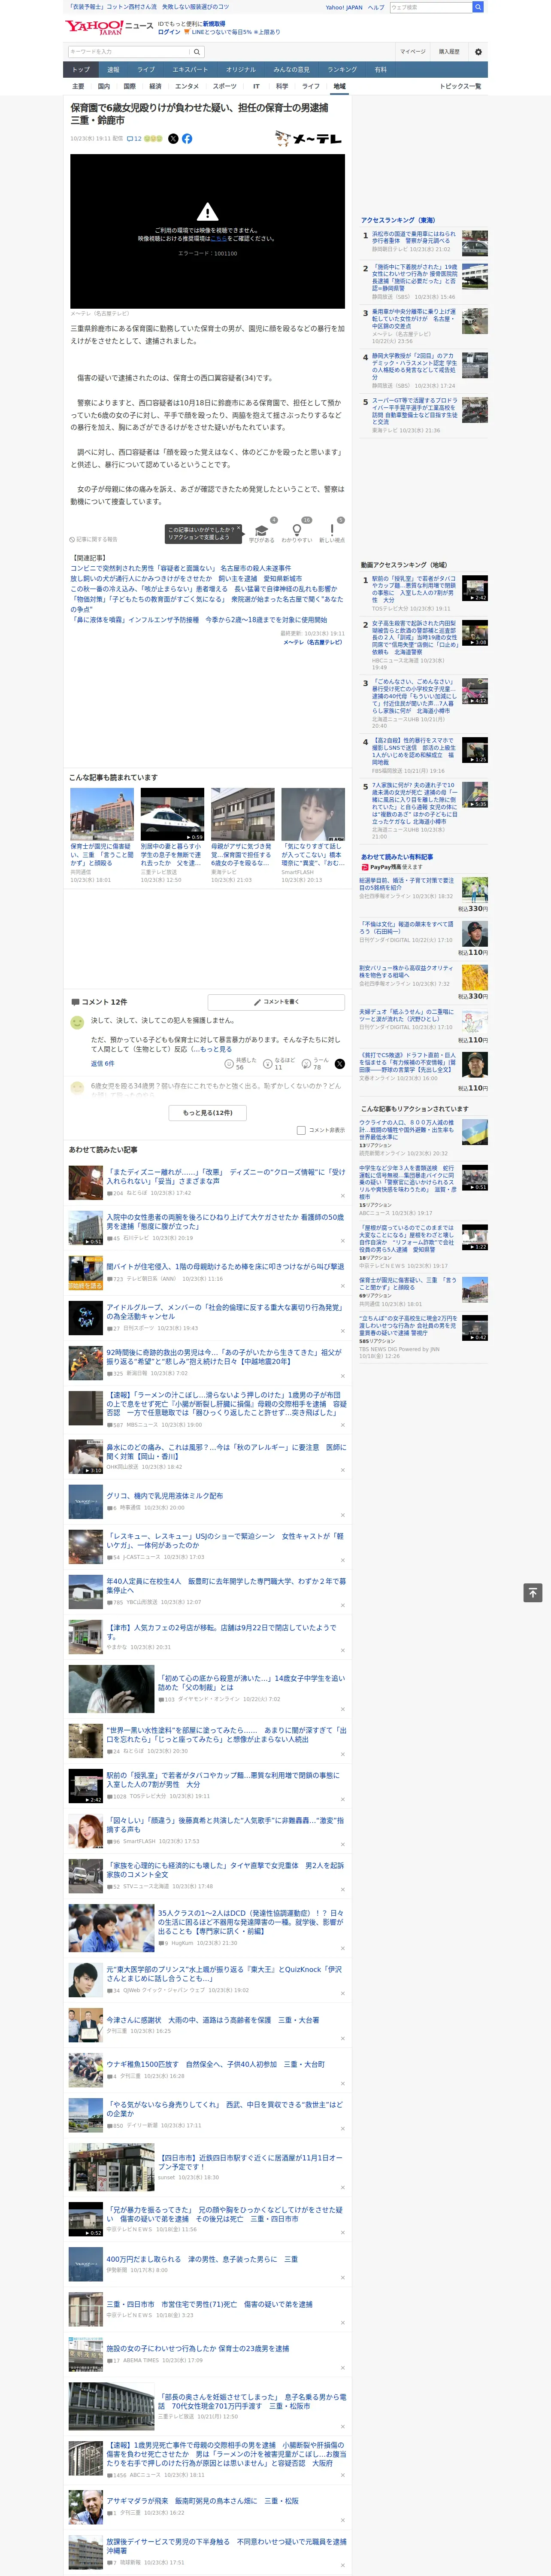The height and width of the screenshot is (2576, 551).
Task: Close the reaction tooltip popup
Action: (x=238, y=528)
